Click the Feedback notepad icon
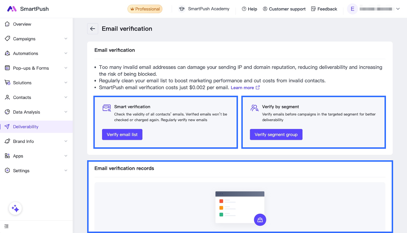The image size is (407, 233). (313, 9)
